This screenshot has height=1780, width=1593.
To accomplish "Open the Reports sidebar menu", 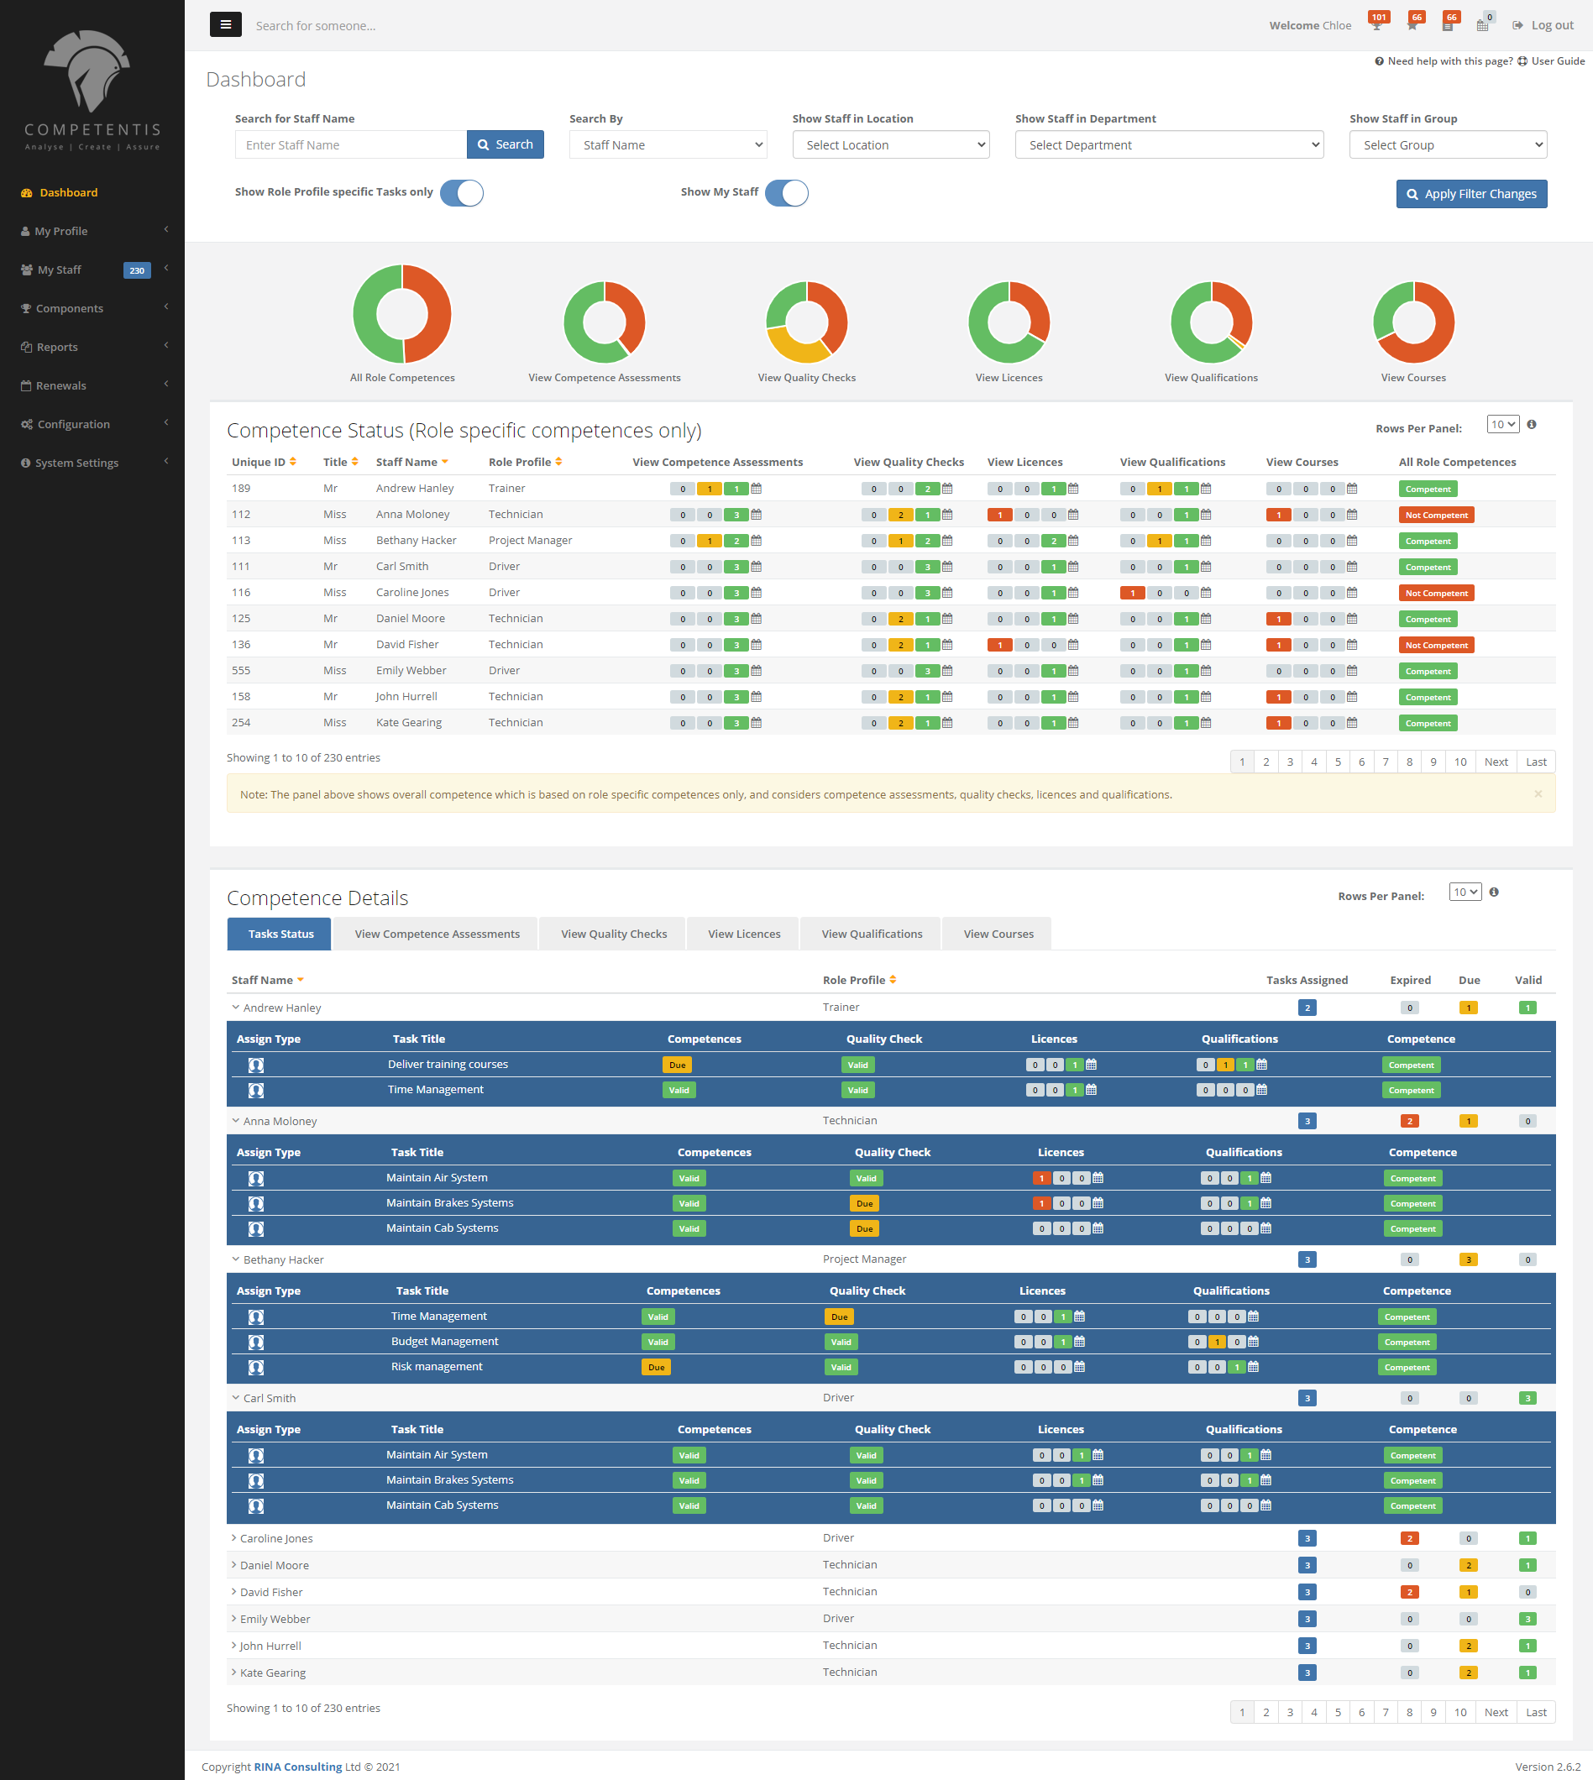I will click(58, 348).
